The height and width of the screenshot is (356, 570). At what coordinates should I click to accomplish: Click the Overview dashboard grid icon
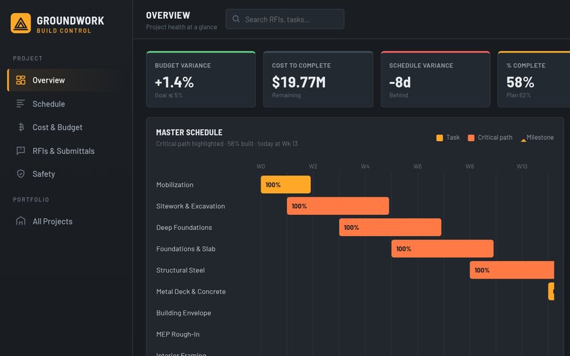coord(21,80)
